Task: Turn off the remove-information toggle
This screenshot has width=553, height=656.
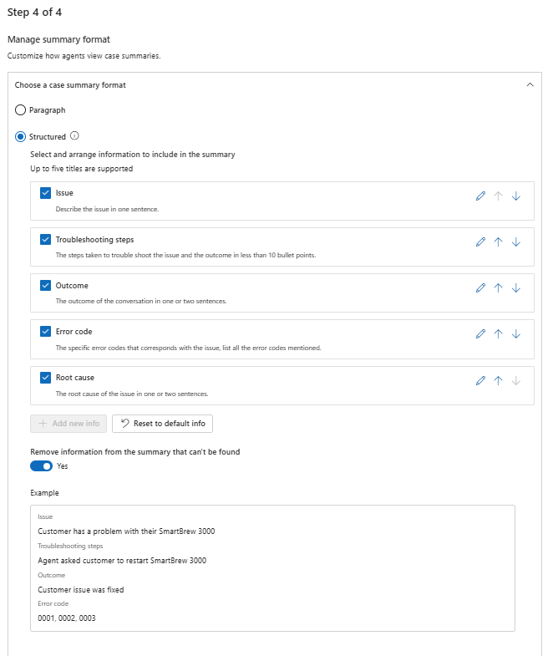Action: pyautogui.click(x=41, y=466)
